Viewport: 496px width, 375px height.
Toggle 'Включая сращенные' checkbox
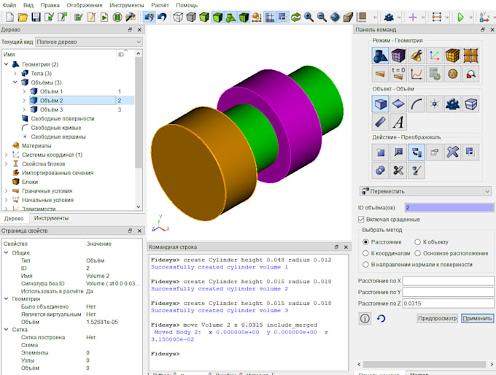tap(361, 220)
